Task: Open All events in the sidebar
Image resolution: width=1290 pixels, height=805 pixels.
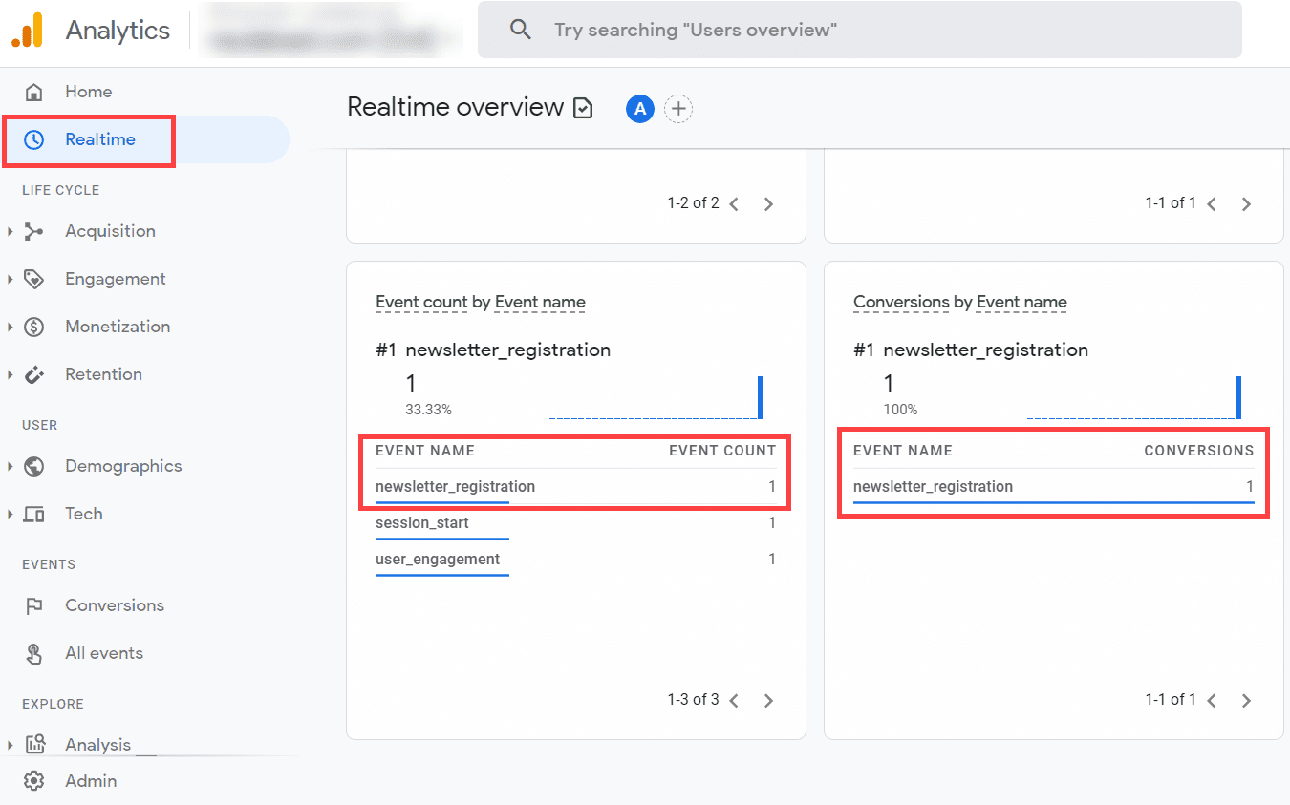Action: [104, 653]
